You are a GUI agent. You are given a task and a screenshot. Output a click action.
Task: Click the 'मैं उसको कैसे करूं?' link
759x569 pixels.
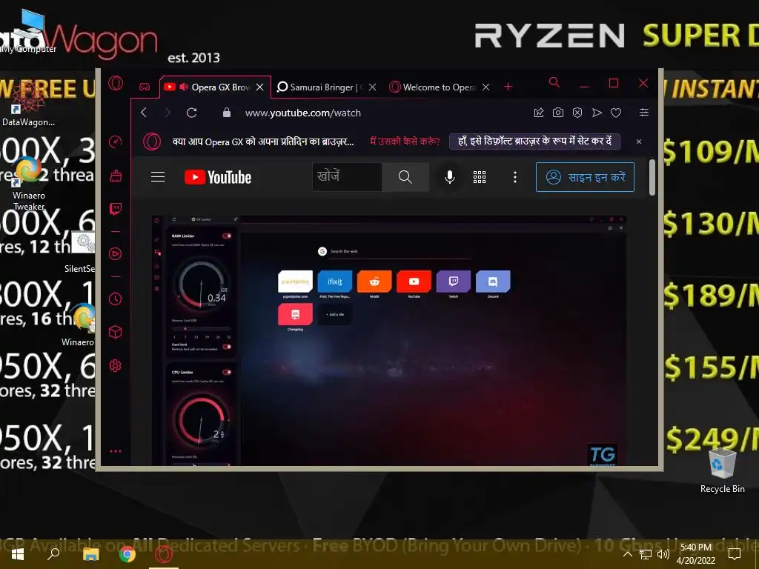[x=405, y=142]
